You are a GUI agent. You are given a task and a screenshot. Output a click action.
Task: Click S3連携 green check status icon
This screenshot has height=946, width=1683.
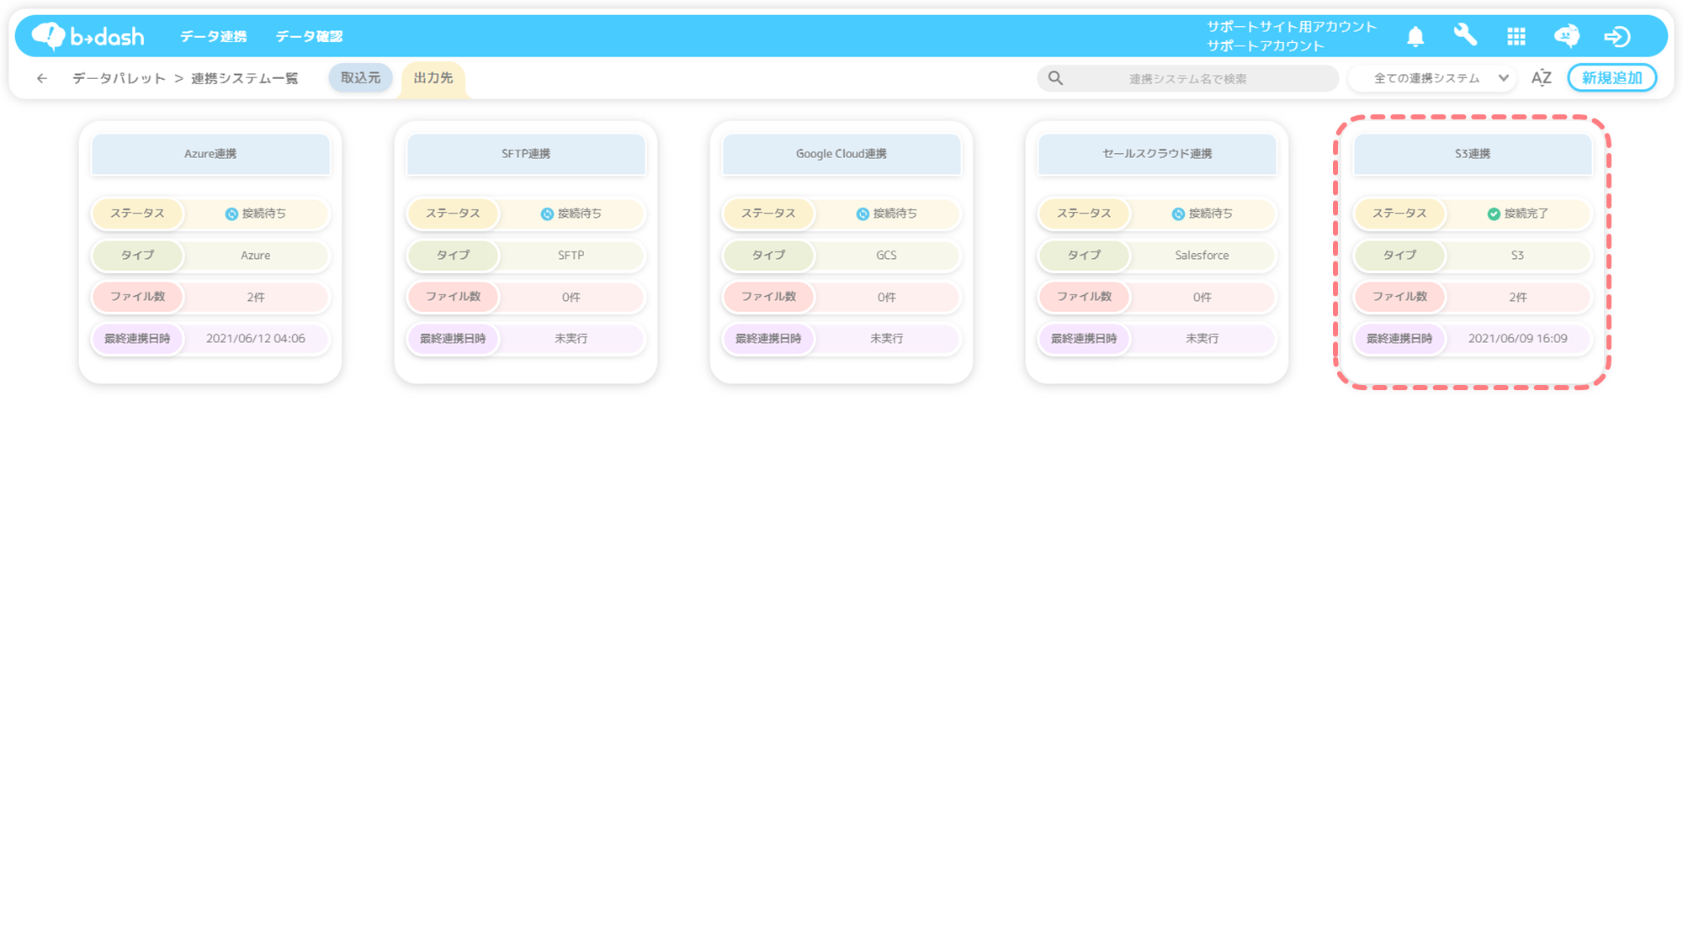pos(1494,214)
